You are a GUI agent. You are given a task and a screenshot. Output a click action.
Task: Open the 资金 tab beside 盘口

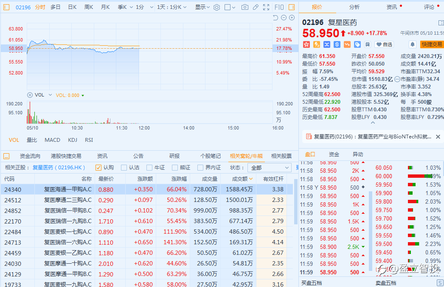(x=334, y=154)
